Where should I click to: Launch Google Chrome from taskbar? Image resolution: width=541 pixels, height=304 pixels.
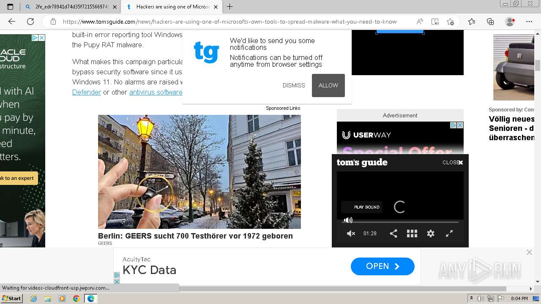click(77, 299)
